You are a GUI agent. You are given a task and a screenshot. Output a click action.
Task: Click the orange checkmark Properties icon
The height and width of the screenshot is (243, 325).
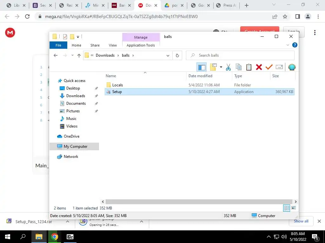(x=269, y=67)
